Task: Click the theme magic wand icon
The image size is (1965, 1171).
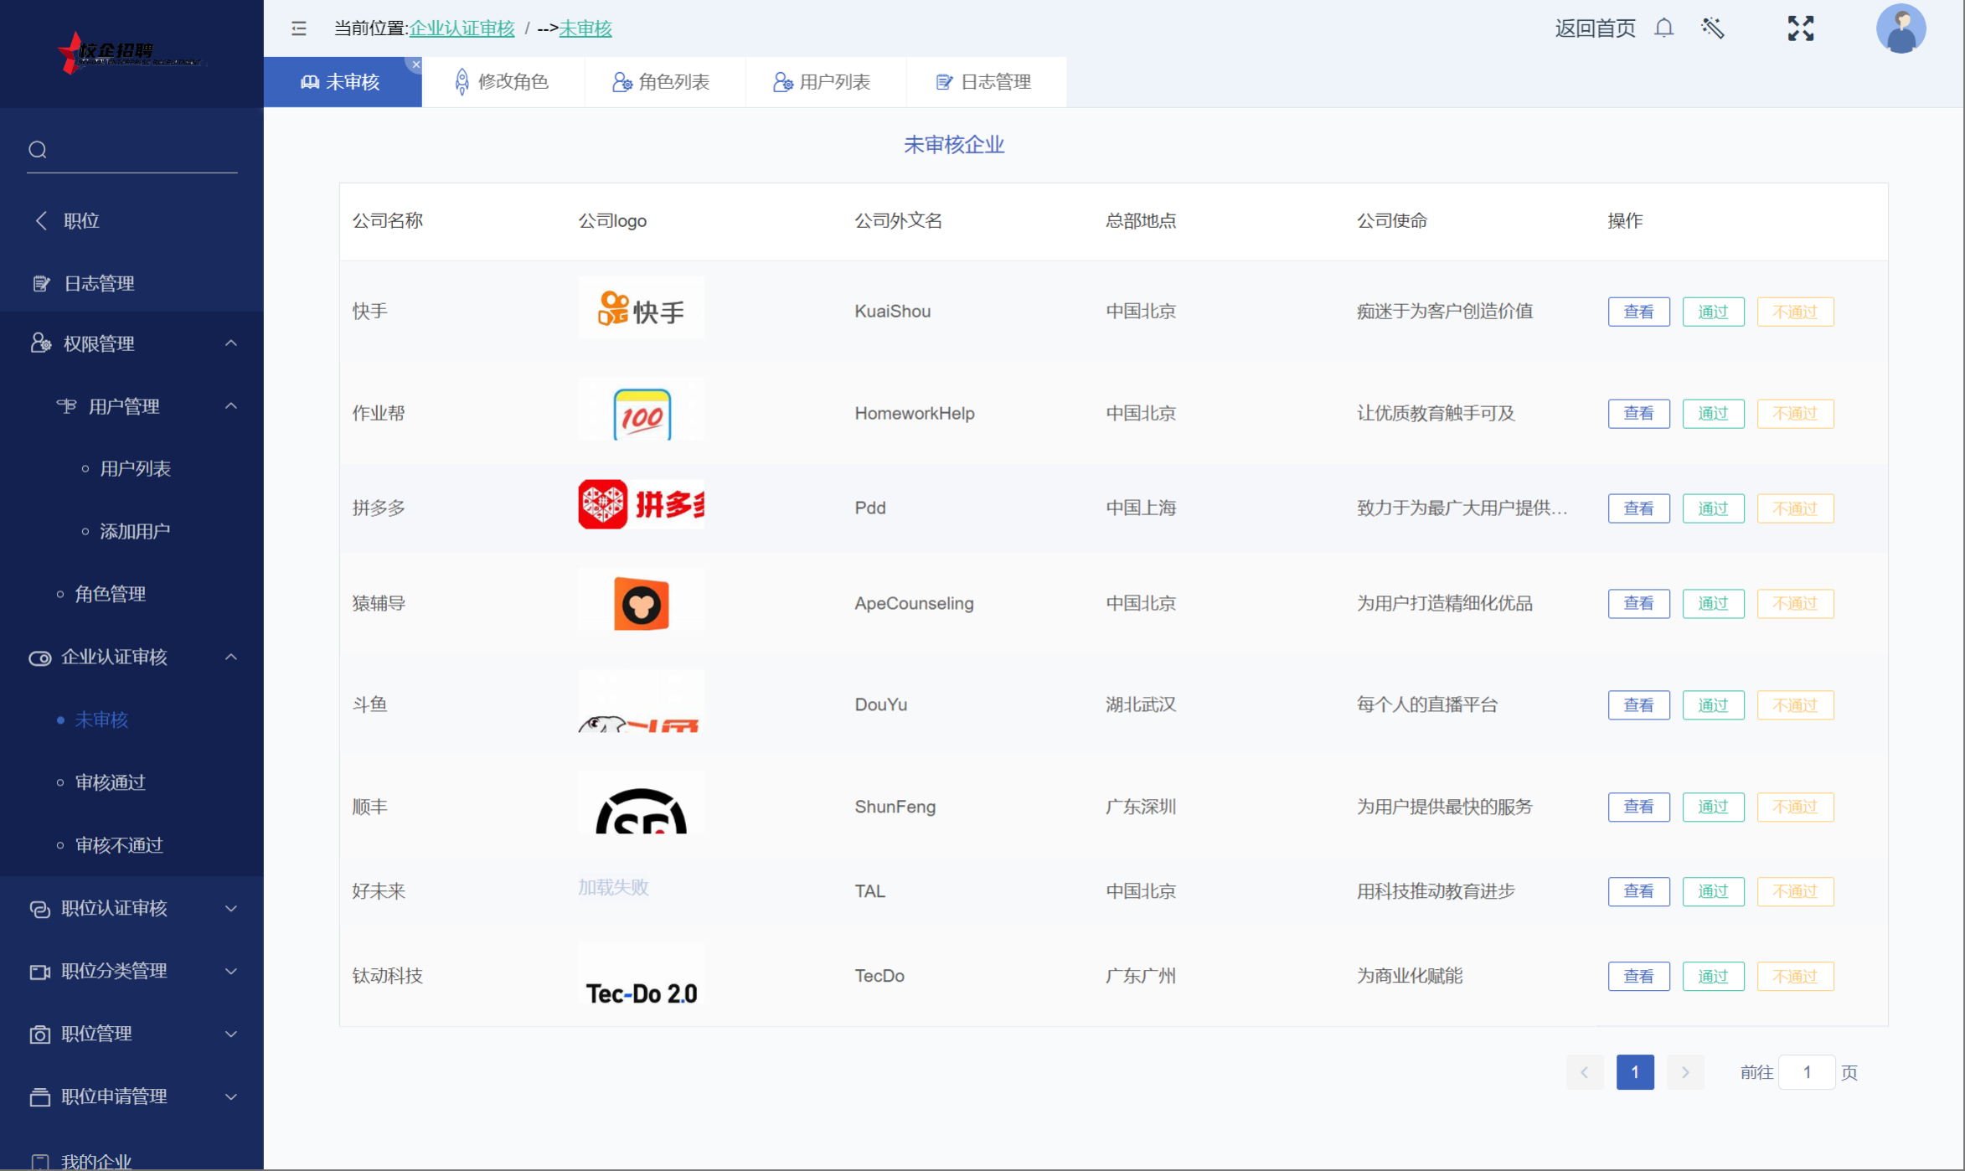Action: [x=1712, y=28]
